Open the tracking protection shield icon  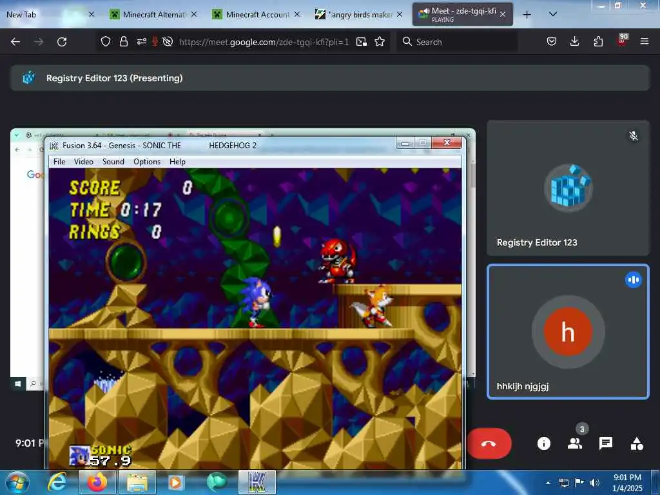106,41
